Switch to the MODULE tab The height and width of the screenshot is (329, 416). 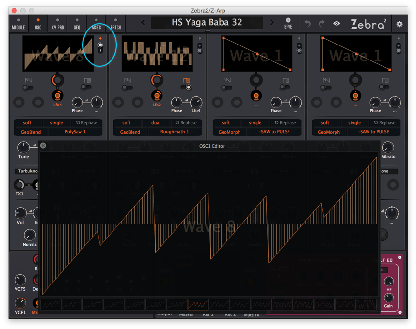(18, 24)
